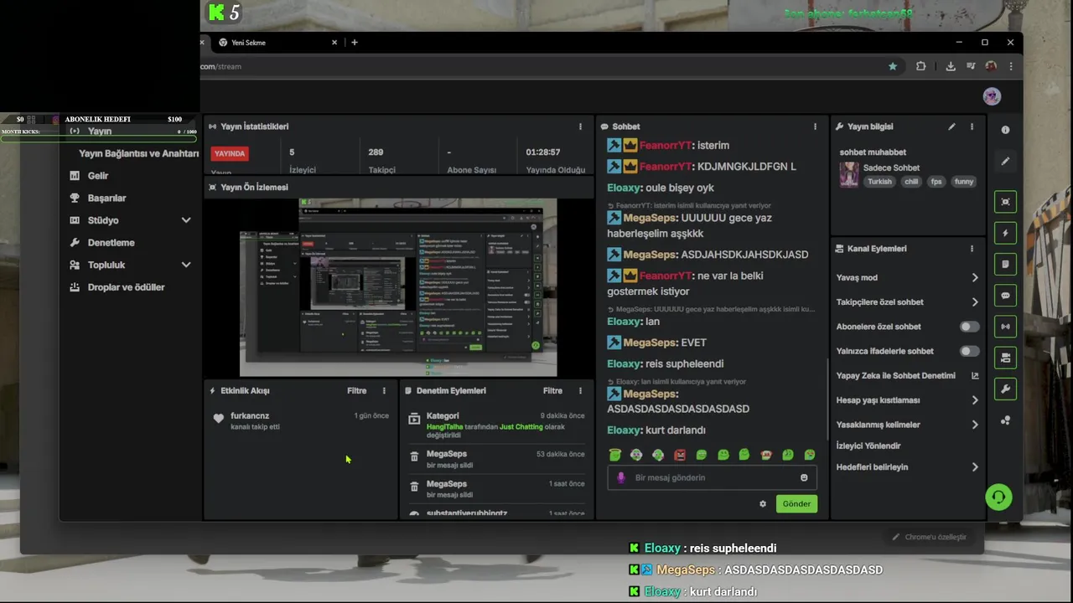The image size is (1073, 603).
Task: Expand Hedefleri belirleyin chevron
Action: [975, 467]
